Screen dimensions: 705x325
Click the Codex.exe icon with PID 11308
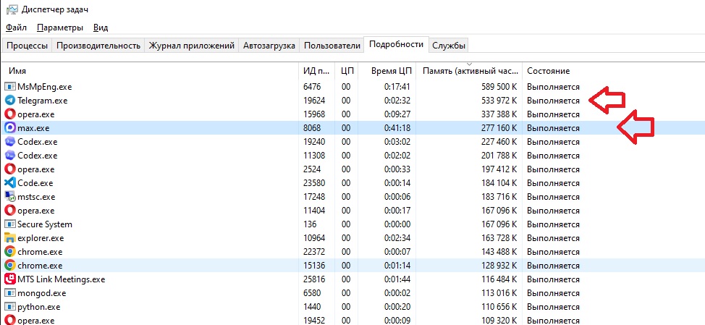pyautogui.click(x=10, y=156)
